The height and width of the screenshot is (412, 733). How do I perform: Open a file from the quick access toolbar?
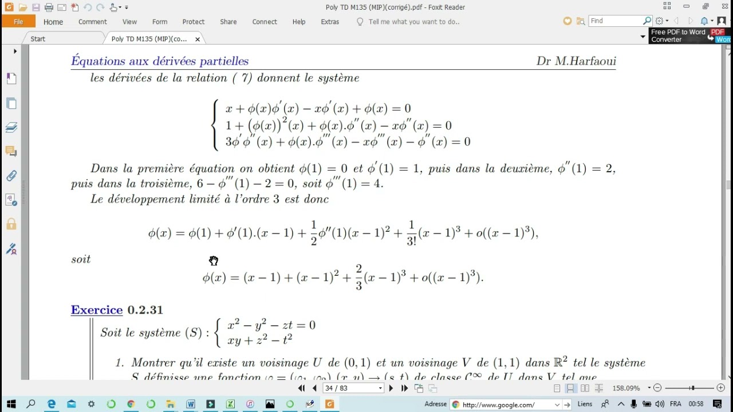click(x=22, y=7)
